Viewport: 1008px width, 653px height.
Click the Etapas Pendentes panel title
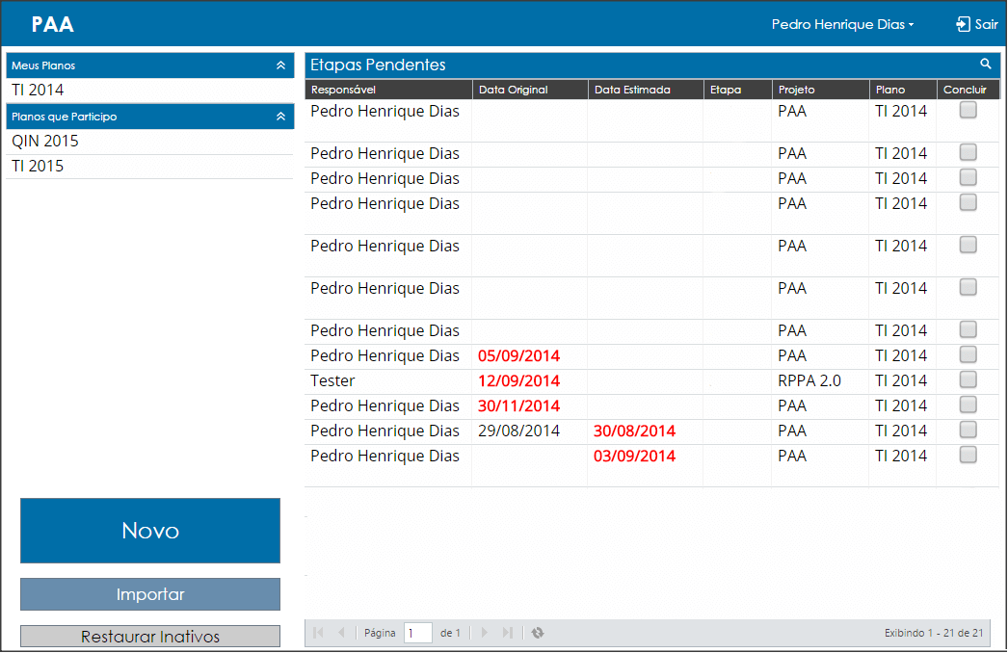click(378, 65)
